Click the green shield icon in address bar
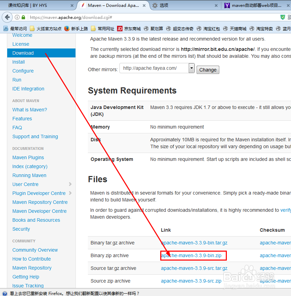 [x=283, y=18]
